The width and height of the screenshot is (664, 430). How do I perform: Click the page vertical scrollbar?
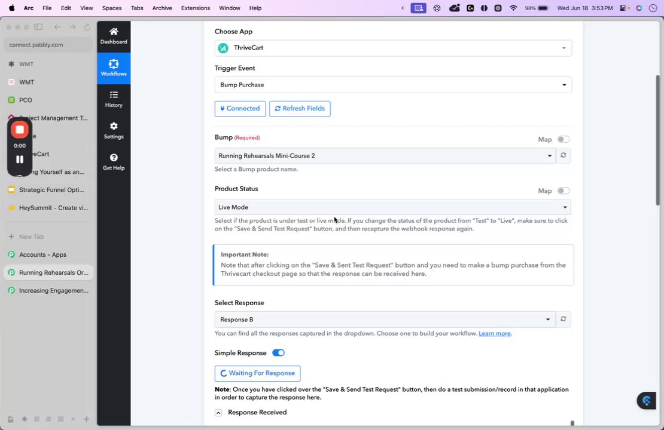pos(657,141)
